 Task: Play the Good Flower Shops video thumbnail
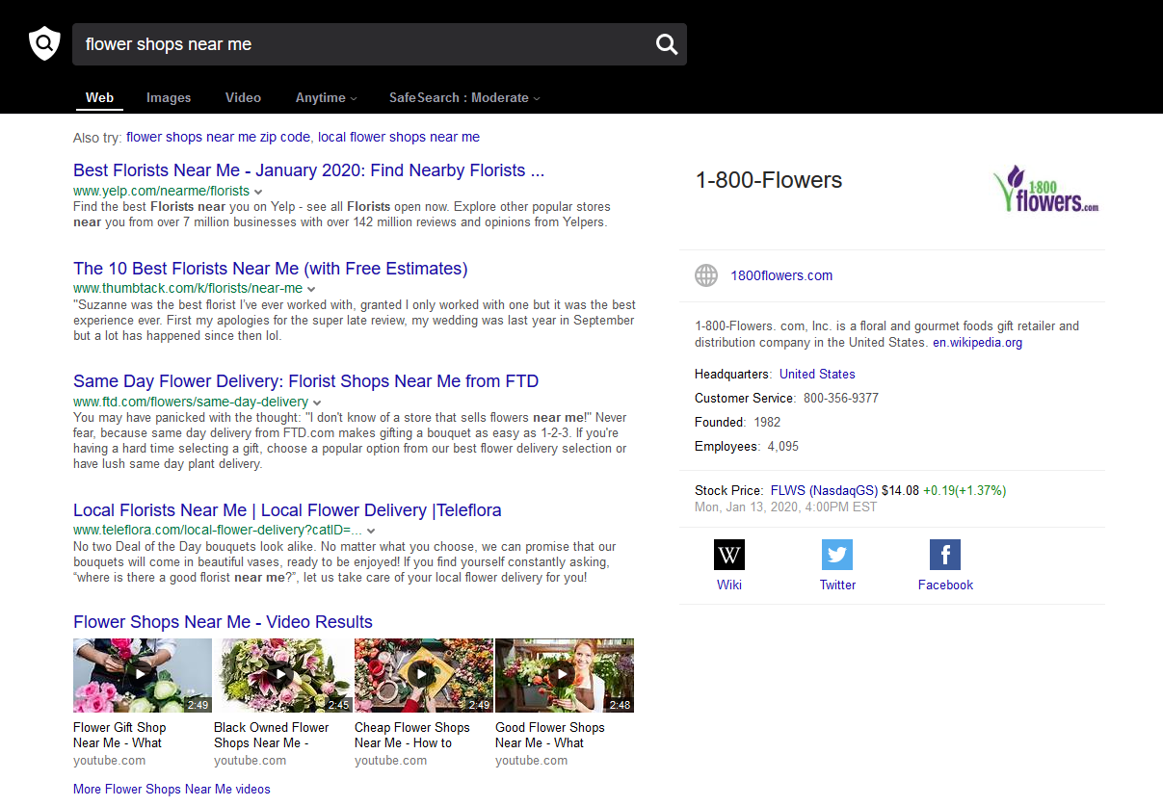tap(565, 675)
